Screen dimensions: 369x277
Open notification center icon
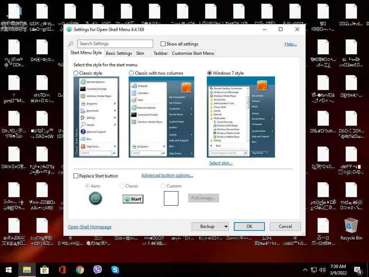(358, 270)
